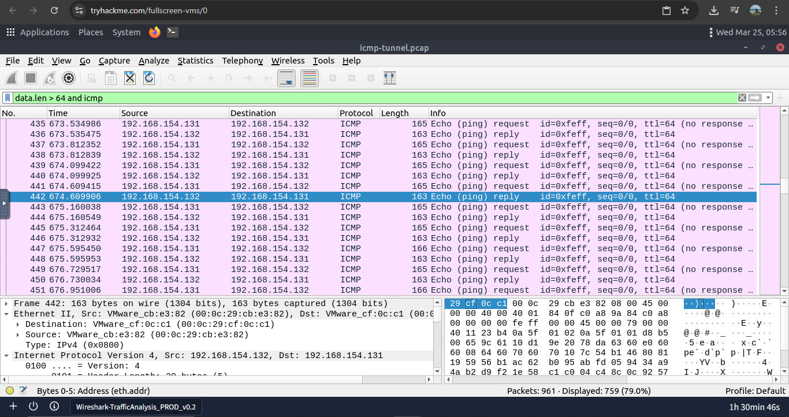Open the View menu
This screenshot has height=417, width=789.
(x=61, y=61)
